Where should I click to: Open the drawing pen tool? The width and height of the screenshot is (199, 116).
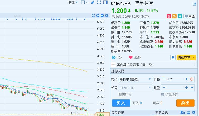pos(92,2)
